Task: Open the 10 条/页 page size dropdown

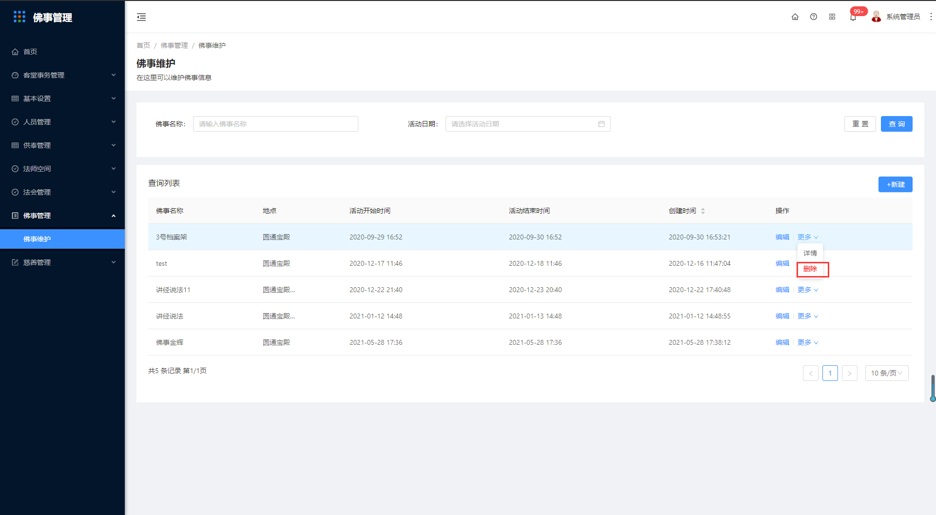Action: 887,373
